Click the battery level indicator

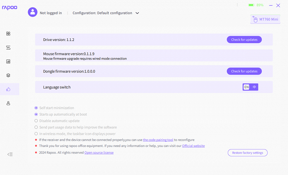coord(256,5)
